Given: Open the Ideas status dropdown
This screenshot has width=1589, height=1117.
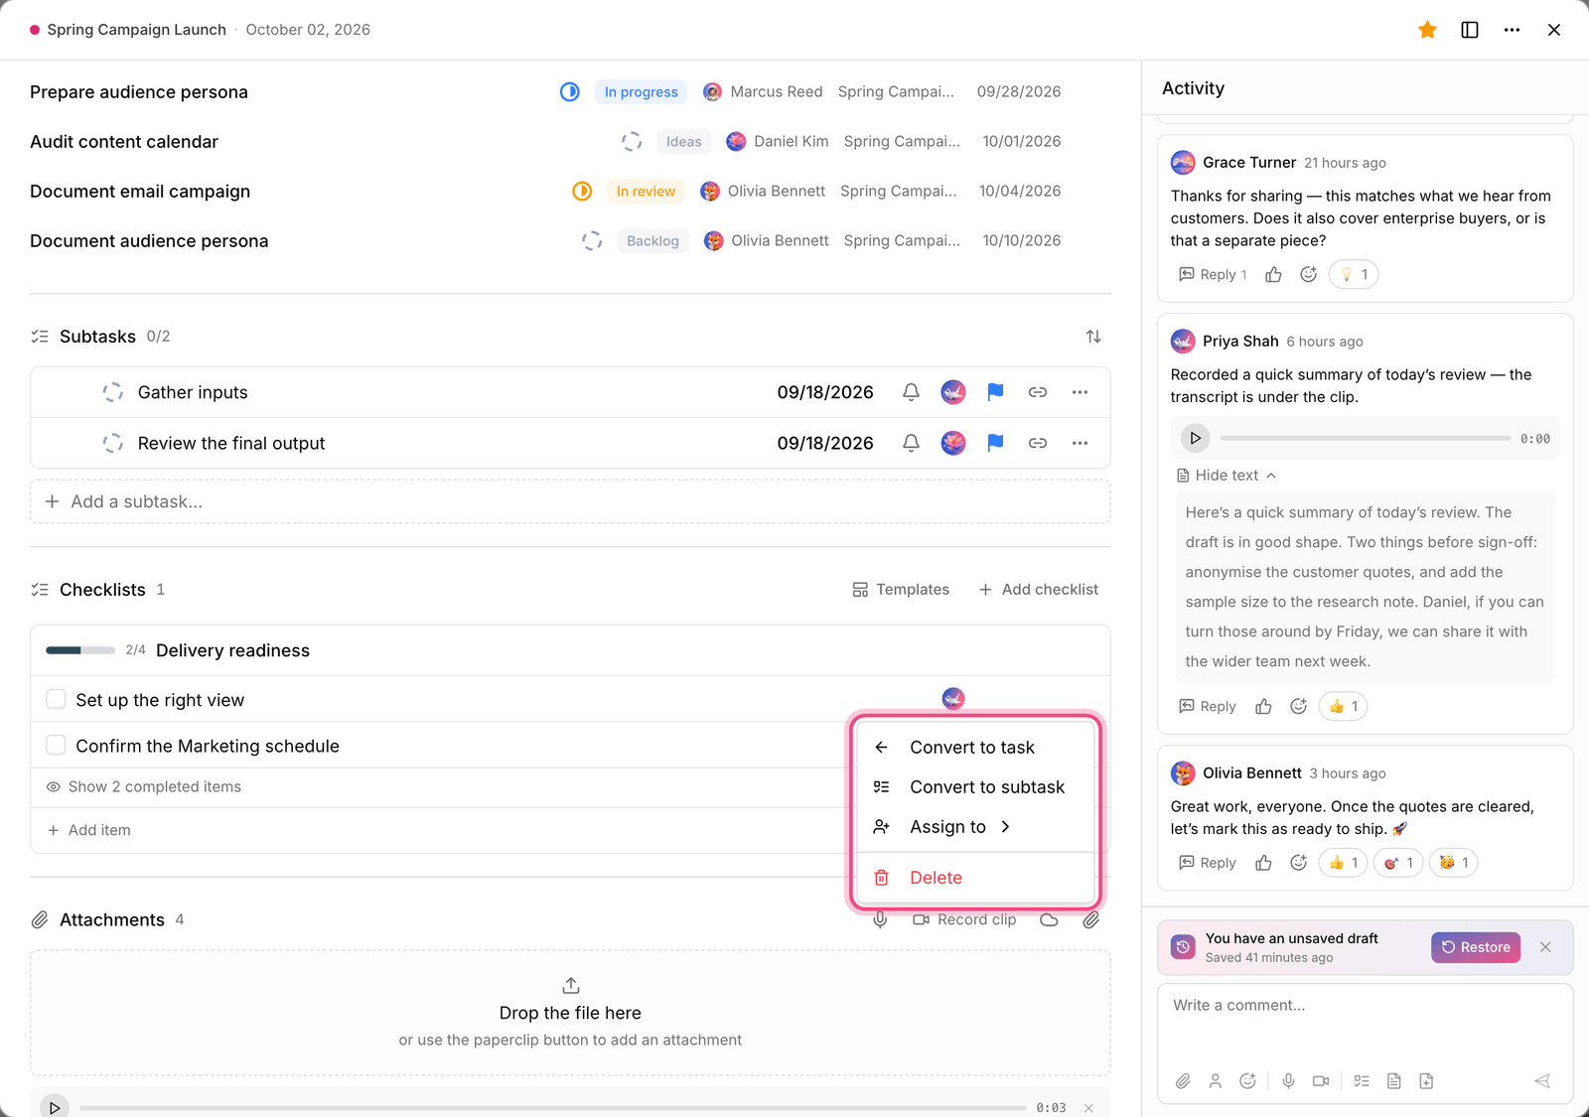Looking at the screenshot, I should [x=683, y=142].
